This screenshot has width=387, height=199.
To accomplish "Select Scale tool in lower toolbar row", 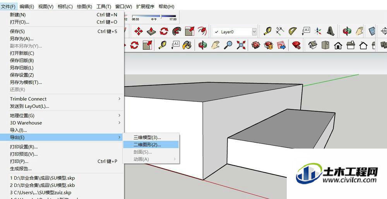I will (147, 45).
